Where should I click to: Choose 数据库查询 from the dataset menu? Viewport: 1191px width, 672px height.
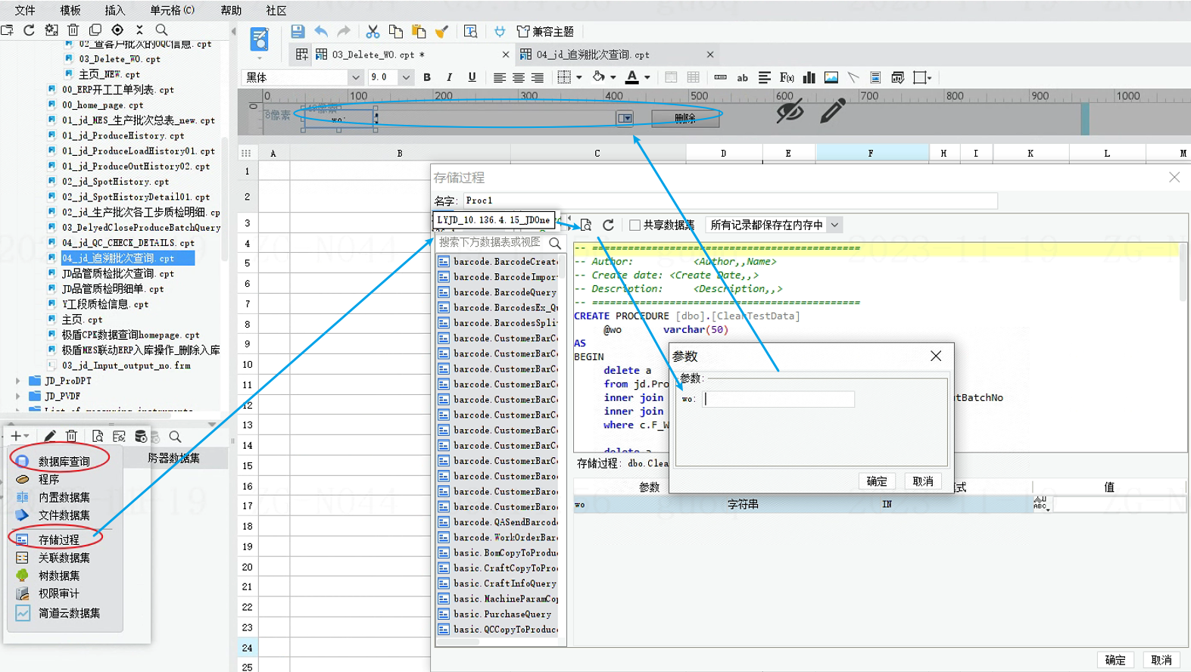(64, 461)
